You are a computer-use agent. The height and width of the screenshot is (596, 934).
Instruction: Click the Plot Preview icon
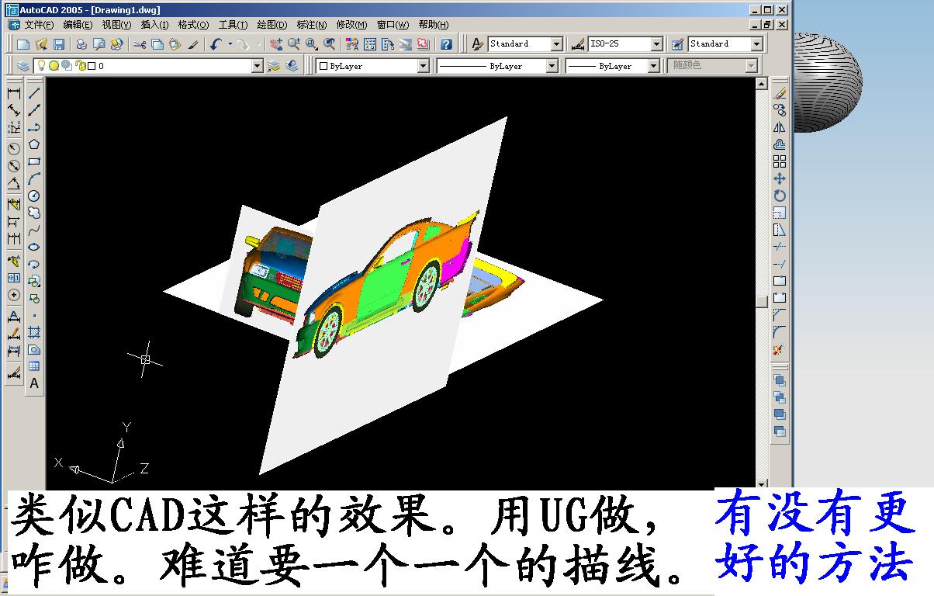click(99, 44)
